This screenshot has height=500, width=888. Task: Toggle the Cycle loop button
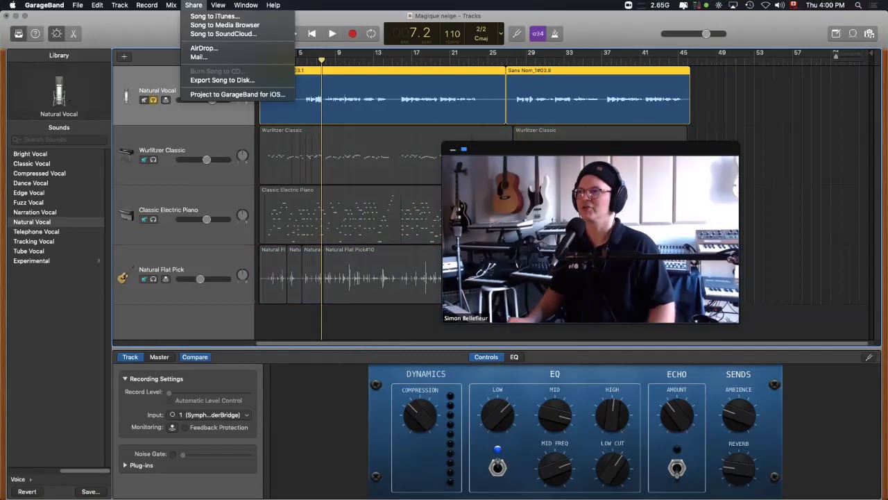(x=371, y=33)
